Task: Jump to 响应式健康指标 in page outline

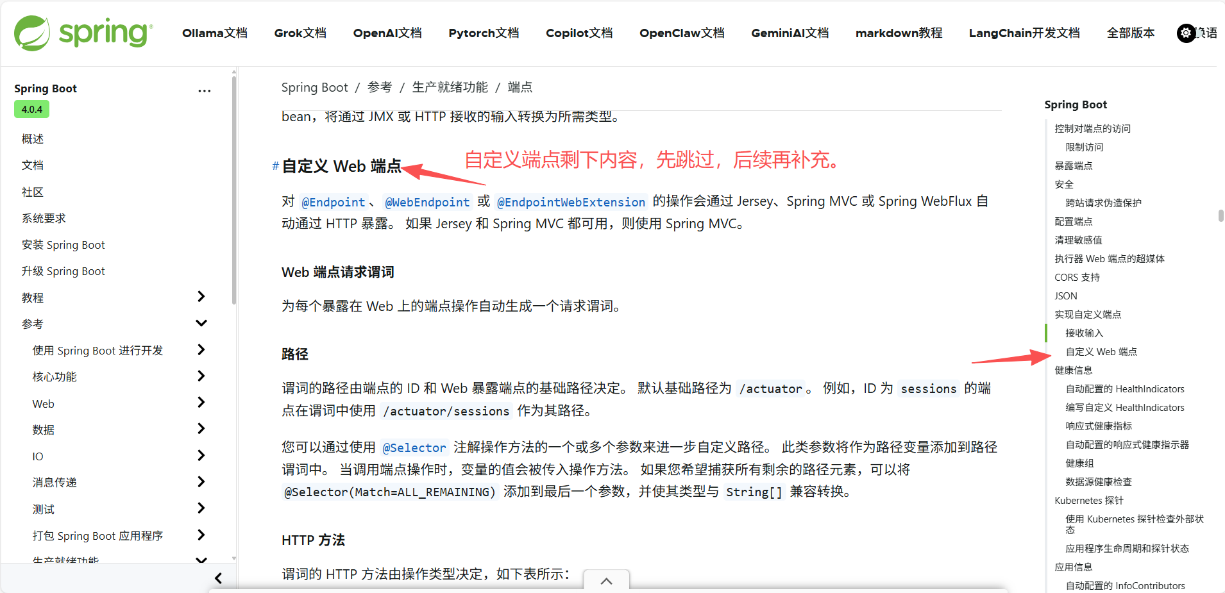Action: [1099, 426]
